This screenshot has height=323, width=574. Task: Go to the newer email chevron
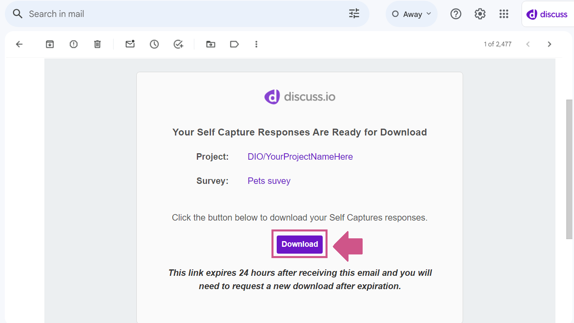pyautogui.click(x=528, y=44)
